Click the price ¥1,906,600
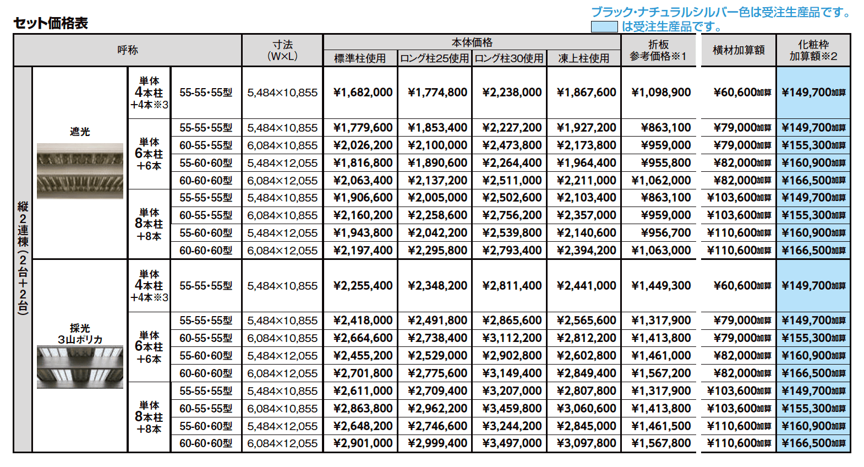 coord(363,198)
